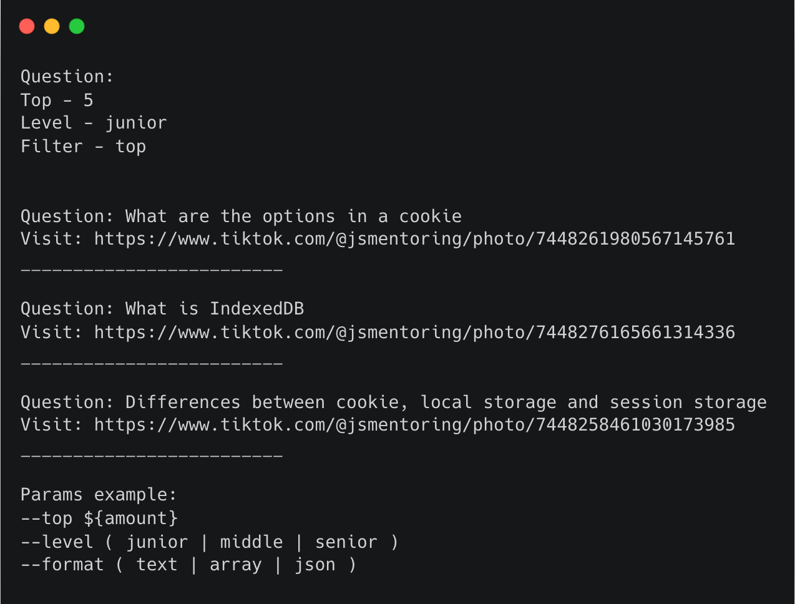Viewport: 795px width, 604px height.
Task: Open the TikTok link for cookie options
Action: (x=414, y=239)
